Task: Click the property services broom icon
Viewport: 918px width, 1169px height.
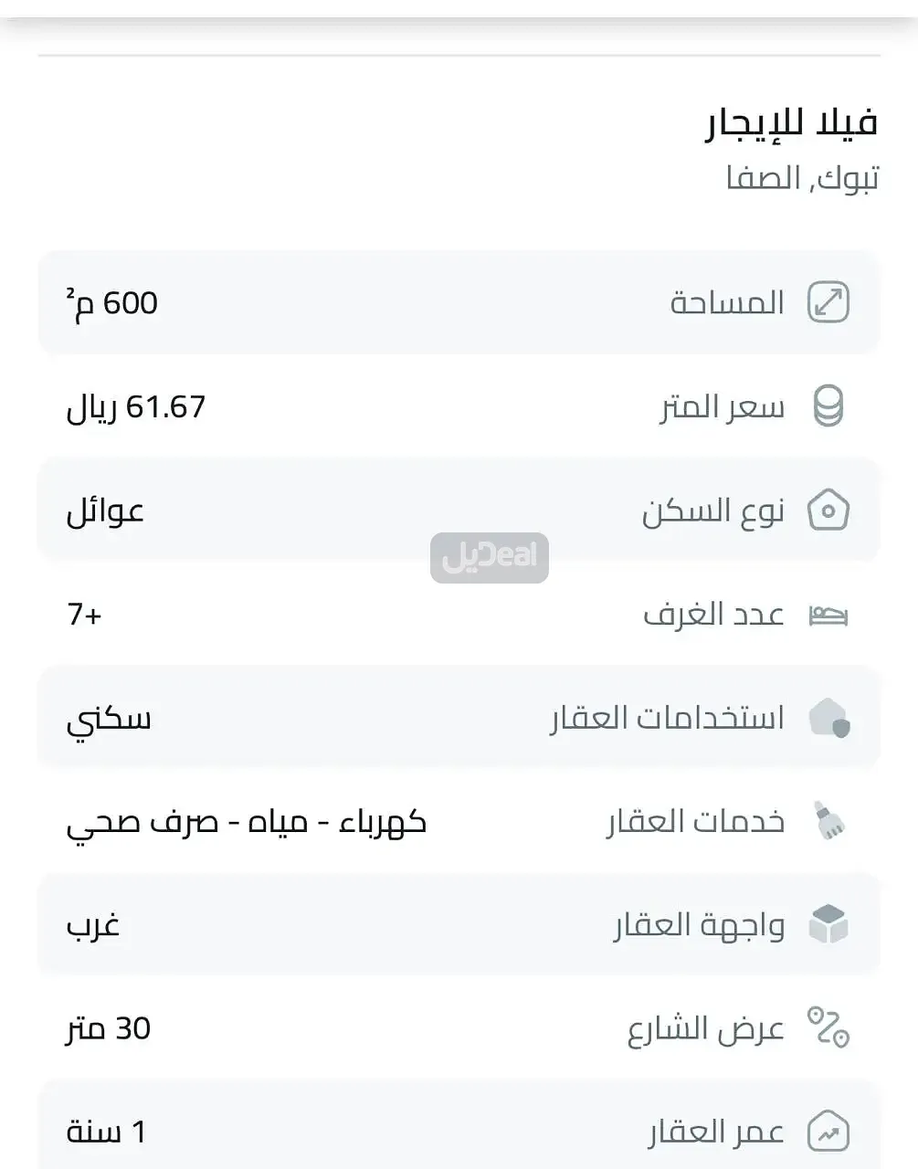Action: pos(828,821)
